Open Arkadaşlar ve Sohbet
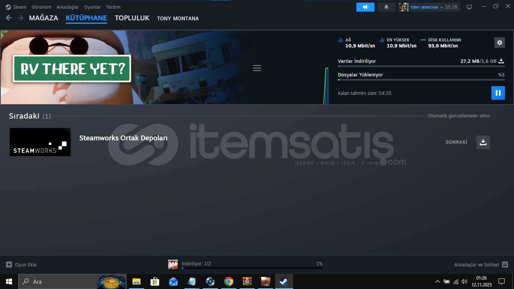 477,265
